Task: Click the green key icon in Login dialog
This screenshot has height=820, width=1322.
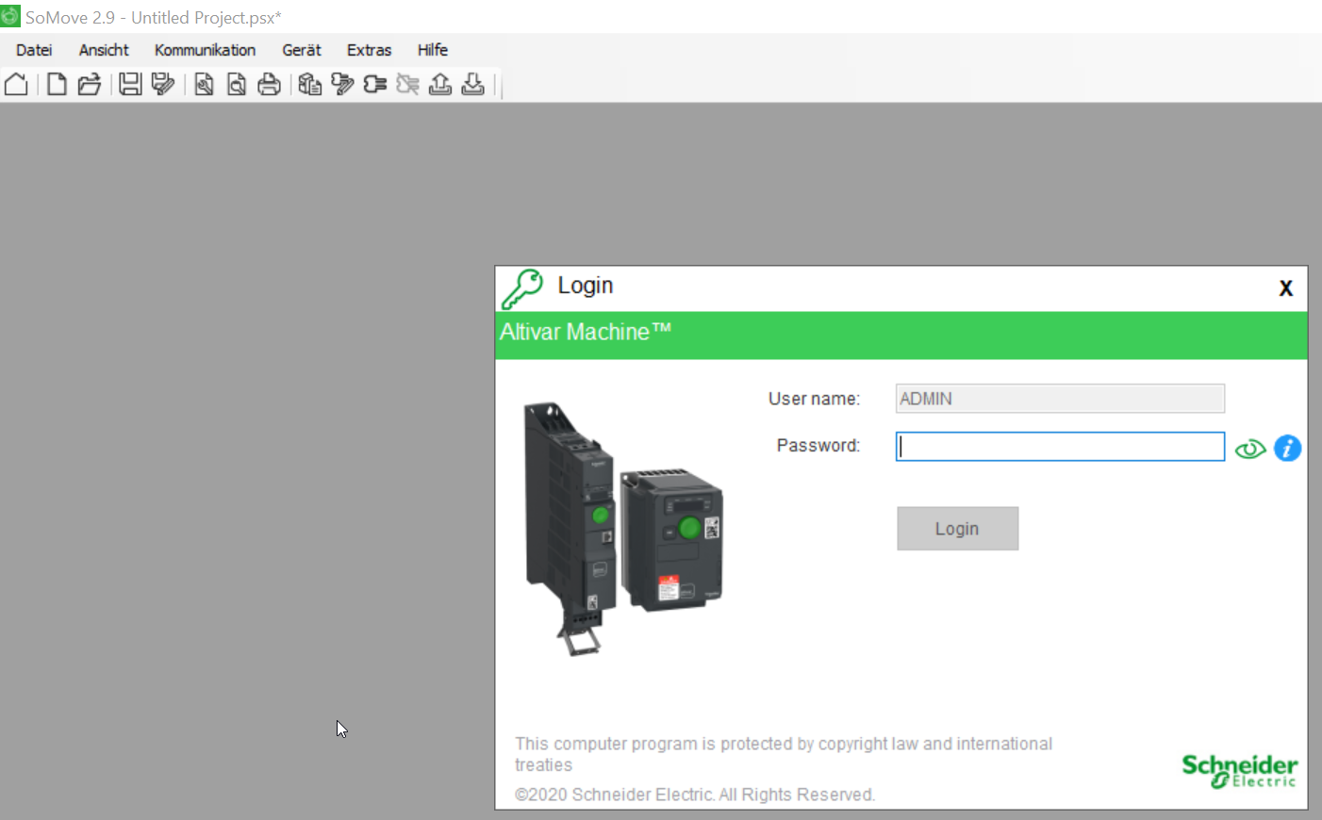Action: point(522,288)
